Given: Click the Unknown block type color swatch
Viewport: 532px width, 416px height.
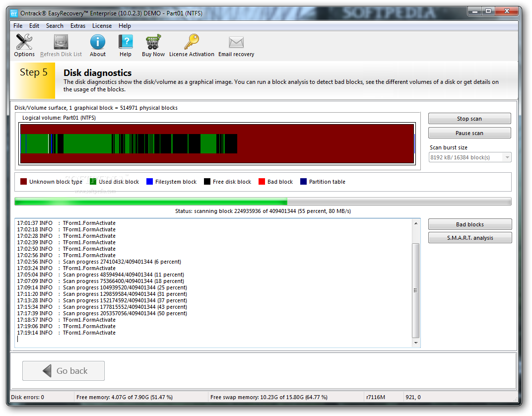Looking at the screenshot, I should 23,182.
